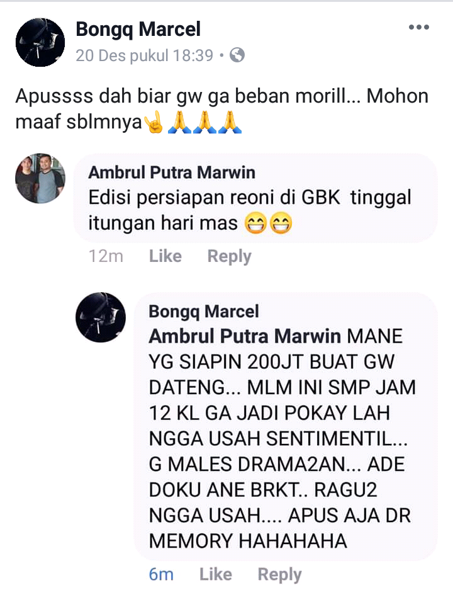The width and height of the screenshot is (453, 597).
Task: Open the 6m reply timestamp
Action: point(161,574)
